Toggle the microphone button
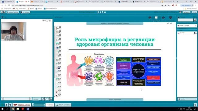 (x=6, y=105)
